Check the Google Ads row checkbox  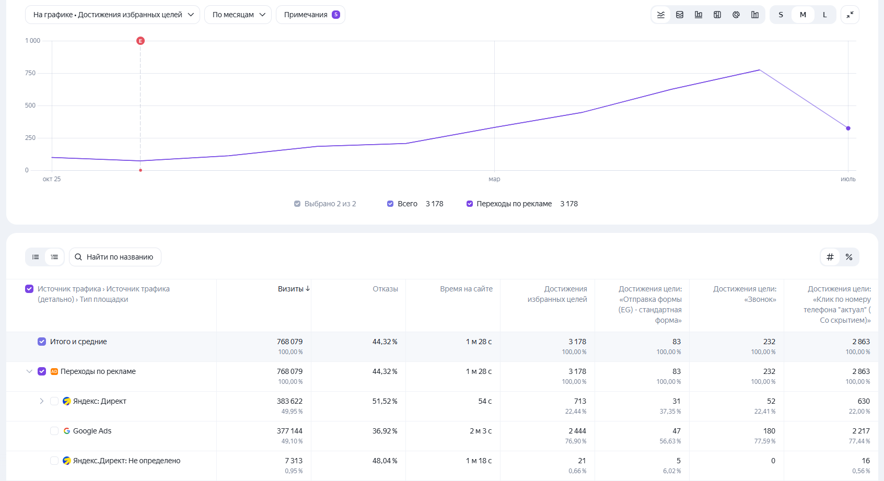[54, 431]
